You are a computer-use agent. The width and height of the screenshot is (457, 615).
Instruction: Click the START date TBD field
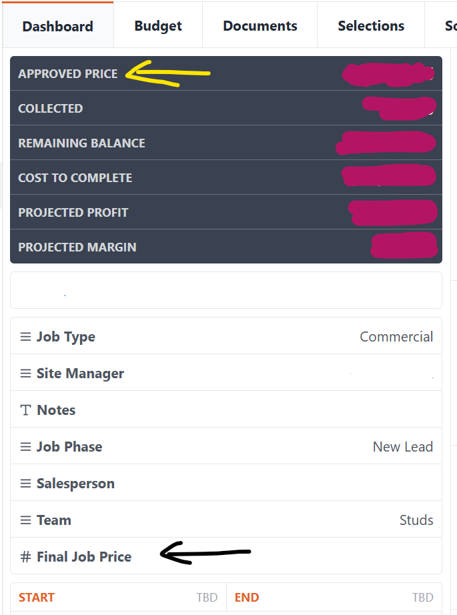pos(207,597)
